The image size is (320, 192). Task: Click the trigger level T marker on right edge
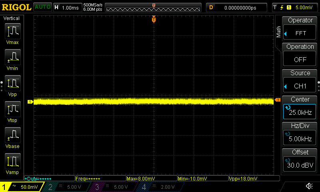pos(278,100)
